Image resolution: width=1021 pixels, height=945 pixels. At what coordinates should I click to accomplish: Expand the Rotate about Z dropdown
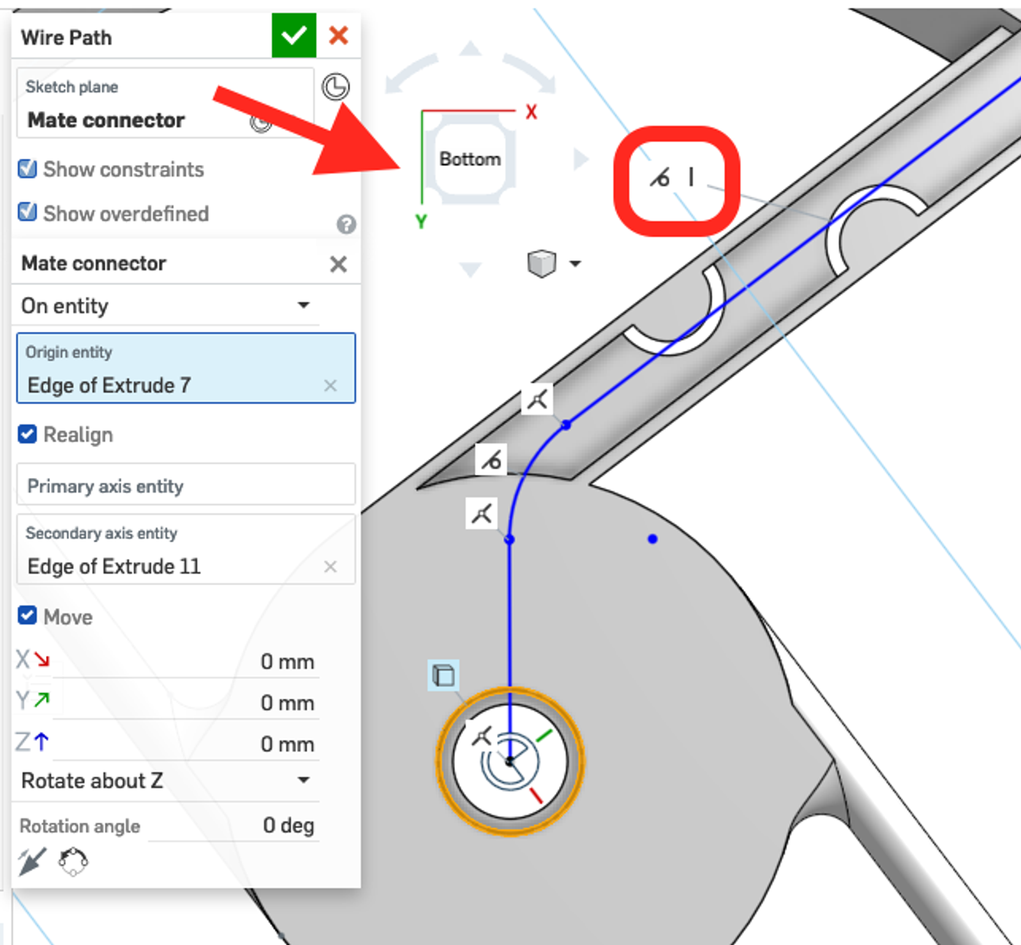(x=166, y=780)
